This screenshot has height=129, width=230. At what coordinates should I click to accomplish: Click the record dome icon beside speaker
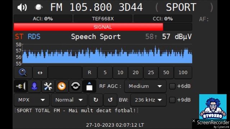pos(39,7)
